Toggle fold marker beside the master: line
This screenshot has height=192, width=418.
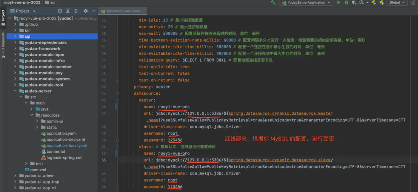(117, 100)
